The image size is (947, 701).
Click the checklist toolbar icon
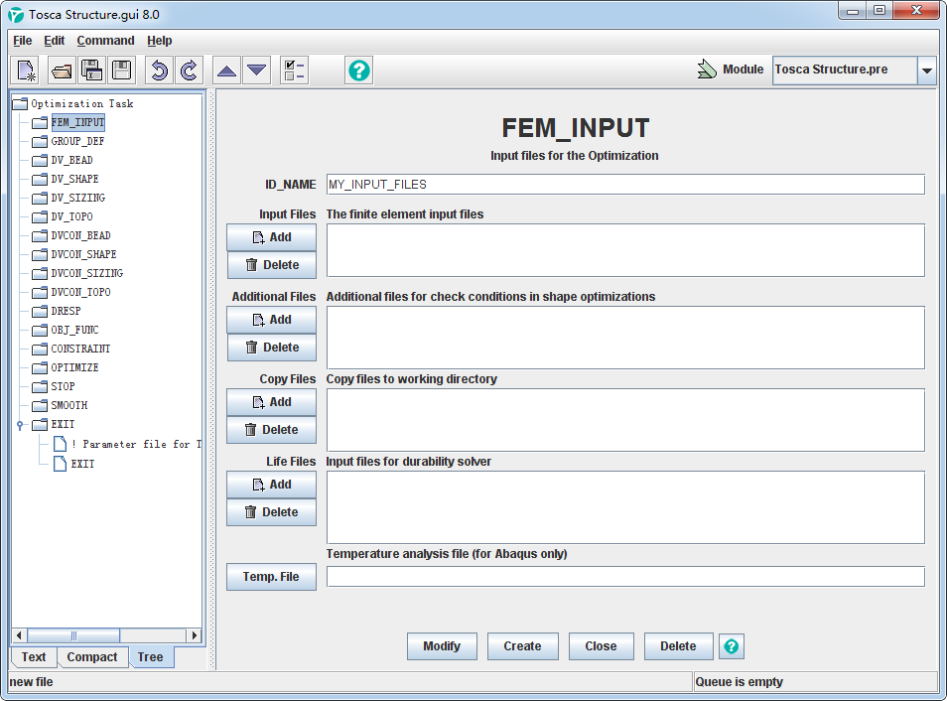[295, 70]
